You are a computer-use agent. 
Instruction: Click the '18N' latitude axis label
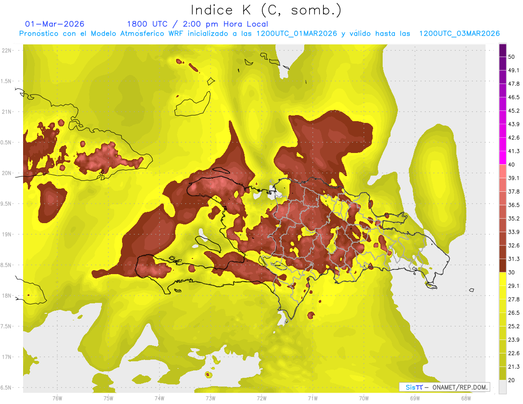click(x=7, y=296)
